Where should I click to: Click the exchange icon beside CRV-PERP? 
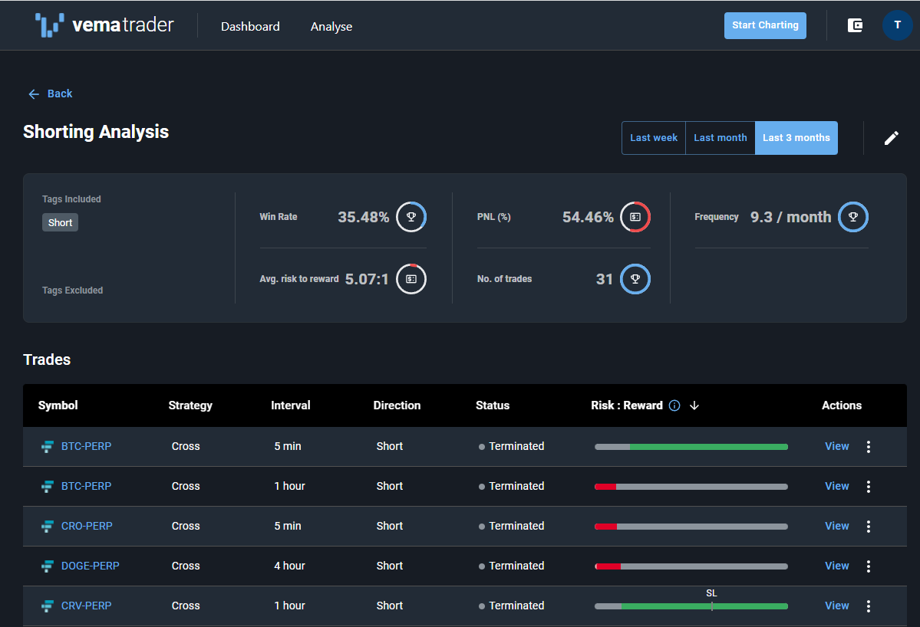47,606
